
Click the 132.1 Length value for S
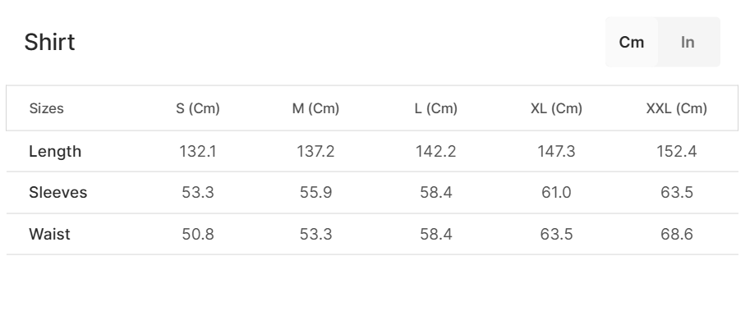(197, 152)
